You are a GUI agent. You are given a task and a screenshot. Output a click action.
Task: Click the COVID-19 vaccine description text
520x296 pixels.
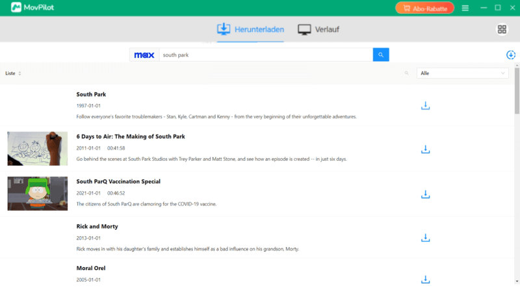(146, 204)
